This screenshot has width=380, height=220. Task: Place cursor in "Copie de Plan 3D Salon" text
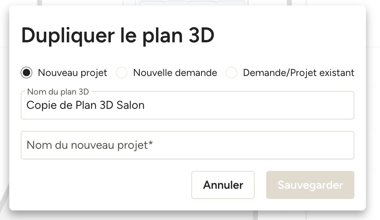click(x=85, y=105)
